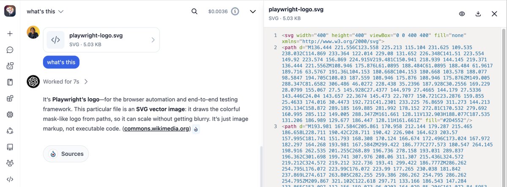Open the connected nodes icon in sidebar

click(10, 131)
